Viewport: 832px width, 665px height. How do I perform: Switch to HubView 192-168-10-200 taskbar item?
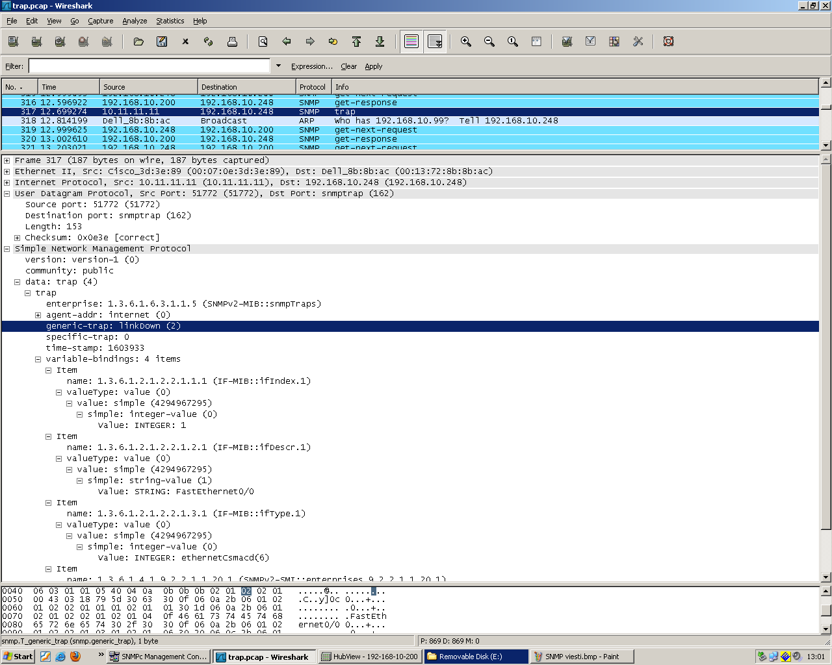[370, 657]
